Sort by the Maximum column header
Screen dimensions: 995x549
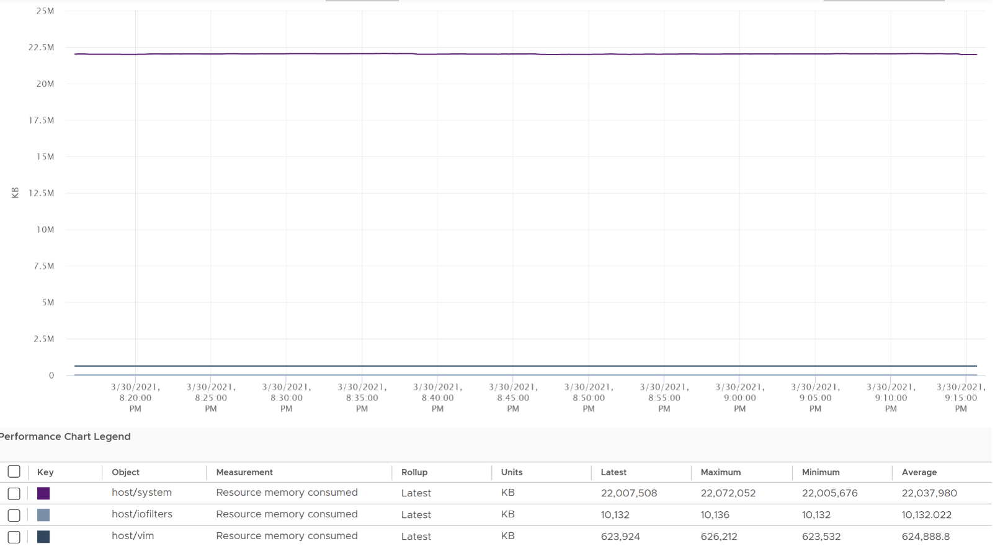(x=721, y=472)
